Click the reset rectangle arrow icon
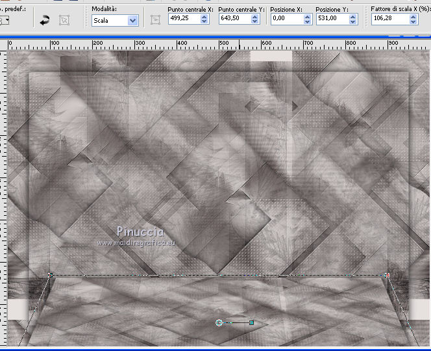 pyautogui.click(x=45, y=20)
